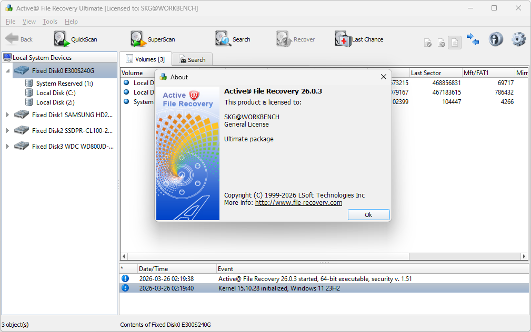This screenshot has height=332, width=531.
Task: Click the Fixed Disk1 SAMSUNG drive icon
Action: click(22, 115)
